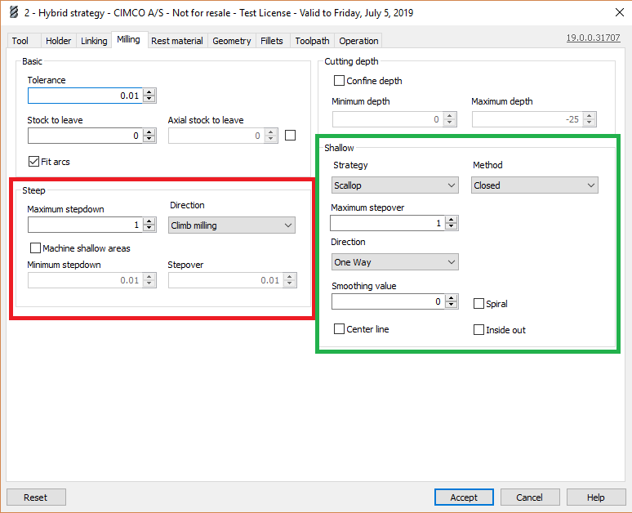Click the drill bit application icon in the title bar
The height and width of the screenshot is (513, 632).
(14, 12)
